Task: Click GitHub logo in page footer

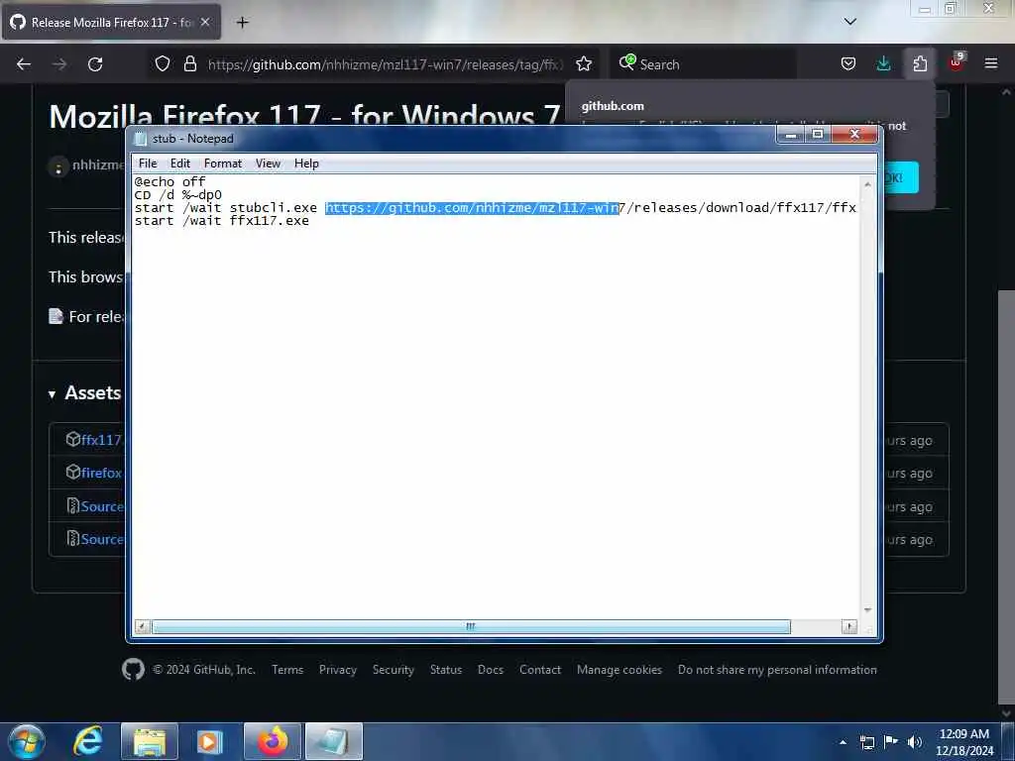Action: click(x=134, y=669)
